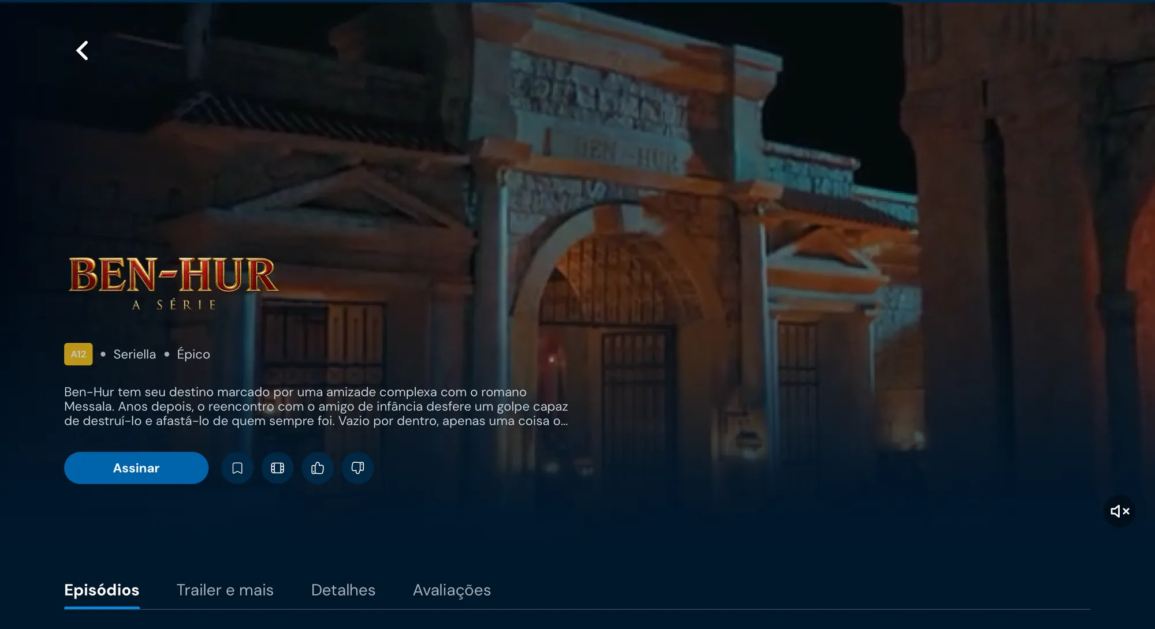Dislike the series with thumbs down

click(358, 468)
